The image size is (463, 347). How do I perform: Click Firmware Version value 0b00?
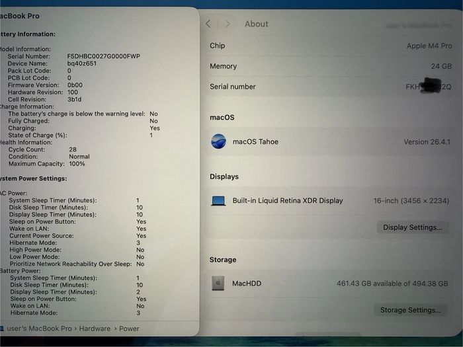click(75, 85)
